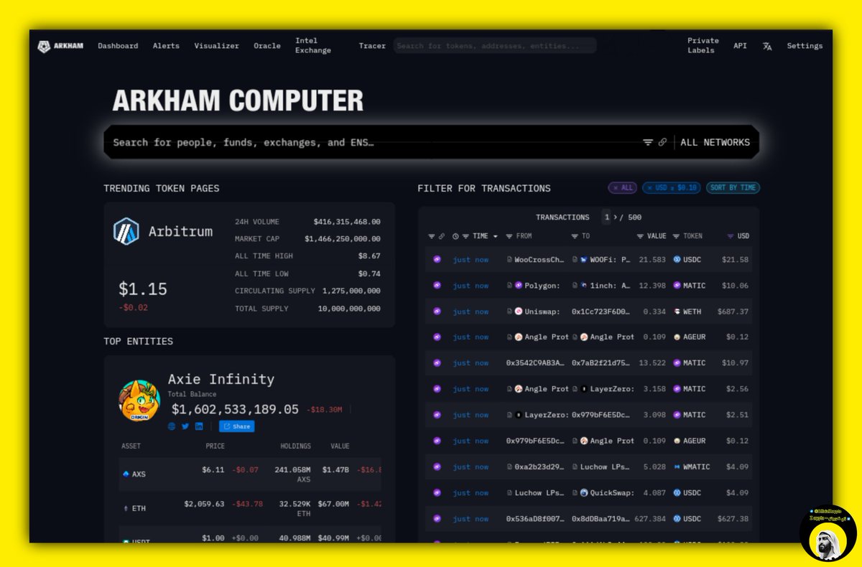
Task: Open address 0x8dDBaa719a in TO column
Action: 601,518
